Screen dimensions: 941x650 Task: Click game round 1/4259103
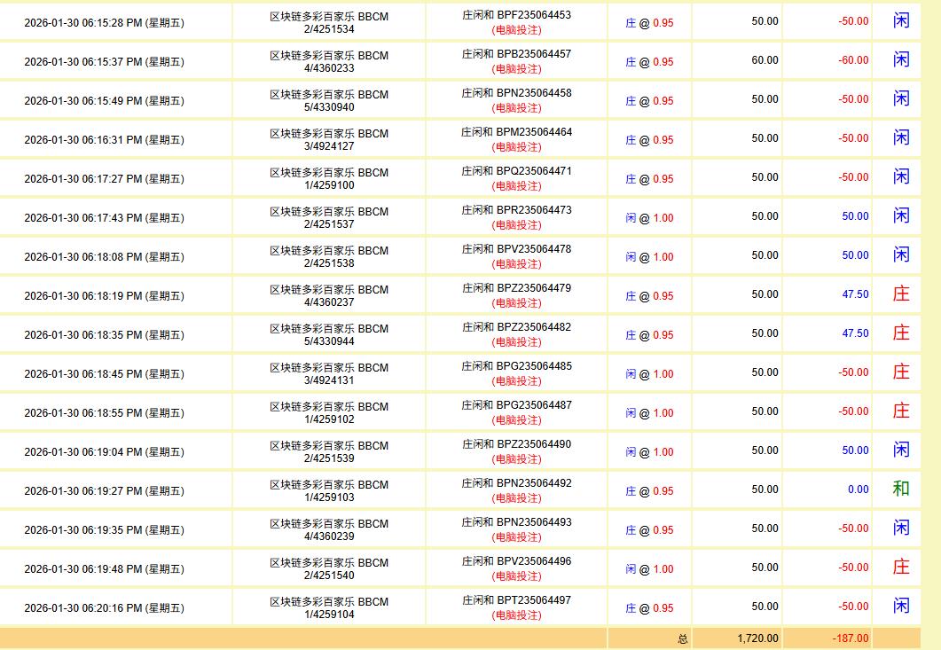pyautogui.click(x=329, y=497)
